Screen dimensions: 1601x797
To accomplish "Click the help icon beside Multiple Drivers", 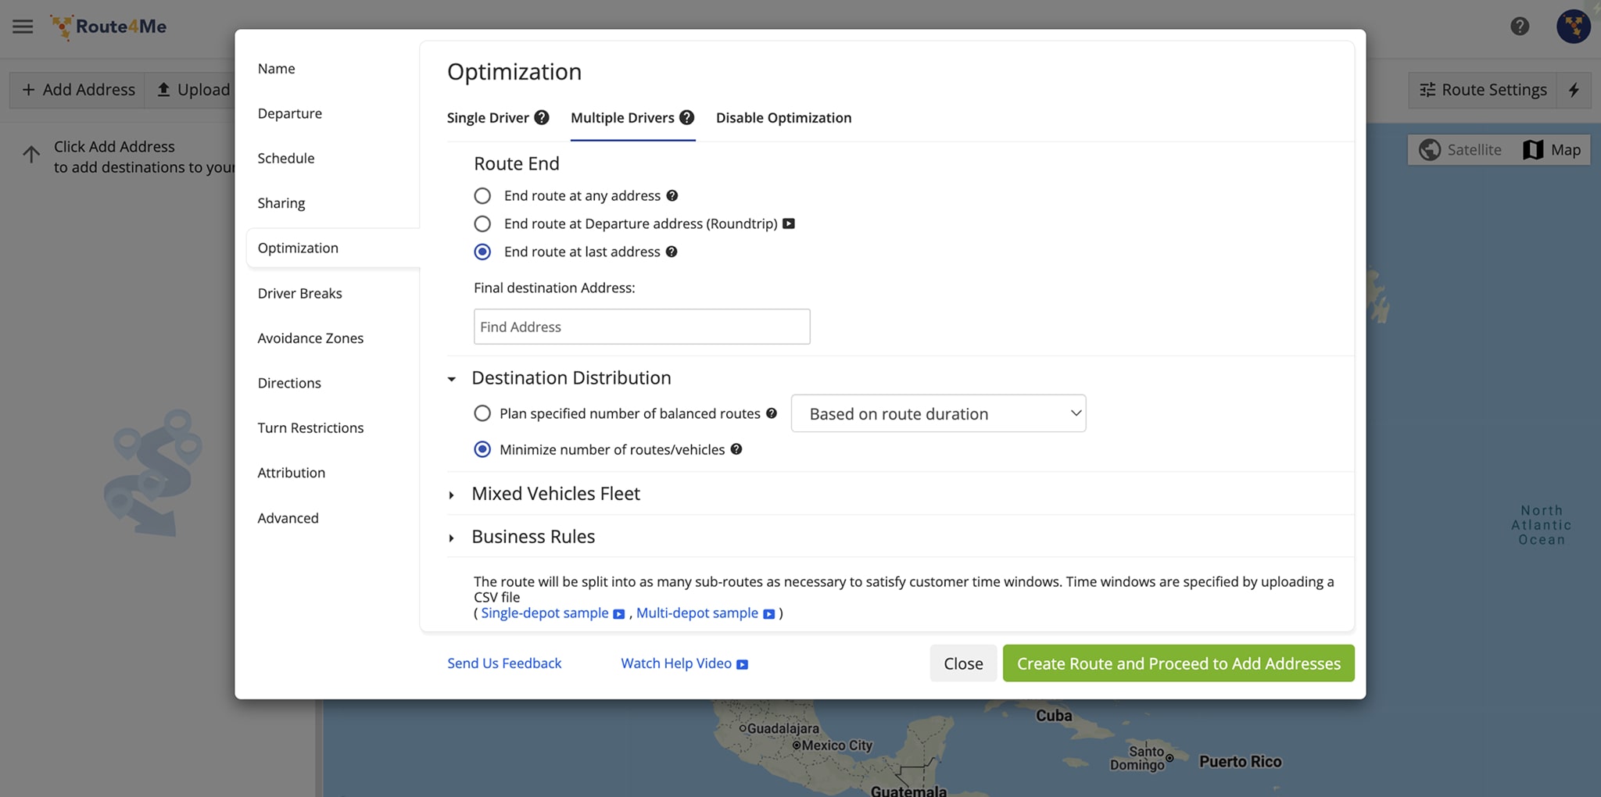I will 687,117.
